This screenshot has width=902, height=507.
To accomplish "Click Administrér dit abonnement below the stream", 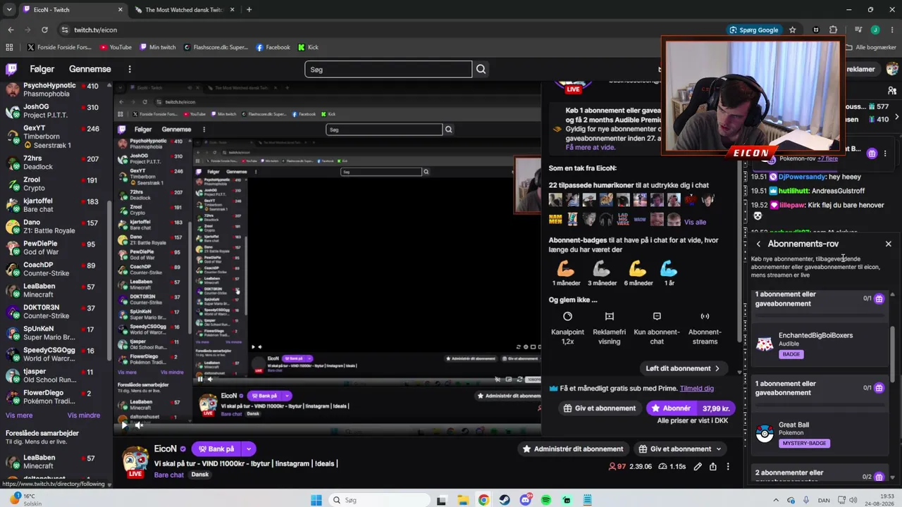I will (572, 449).
